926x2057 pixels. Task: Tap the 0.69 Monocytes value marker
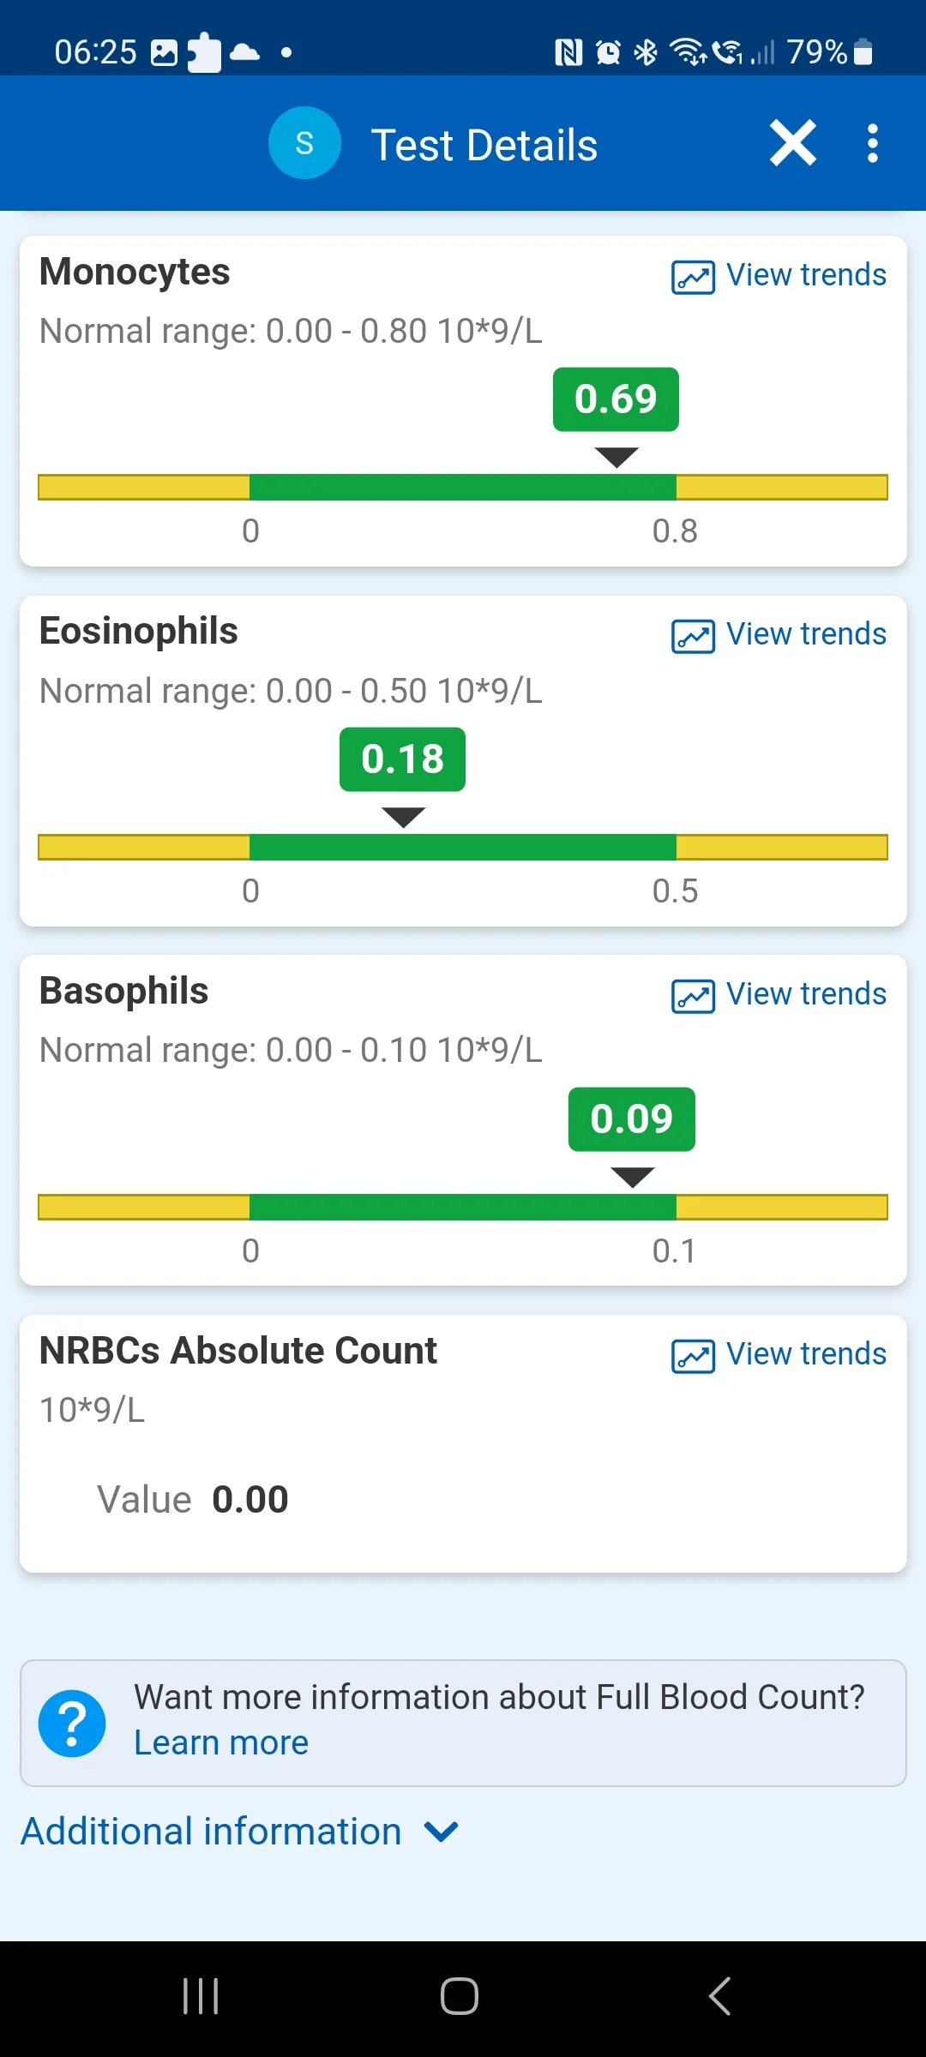coord(616,399)
